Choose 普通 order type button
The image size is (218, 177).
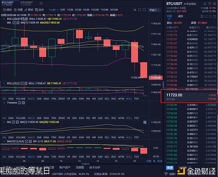[170, 168]
